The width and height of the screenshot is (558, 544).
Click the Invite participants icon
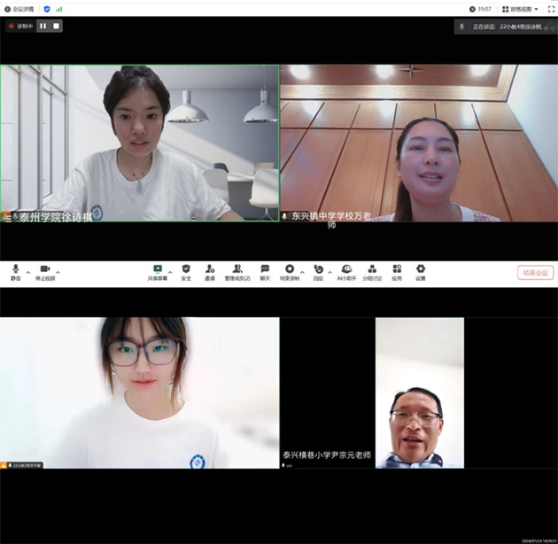210,269
